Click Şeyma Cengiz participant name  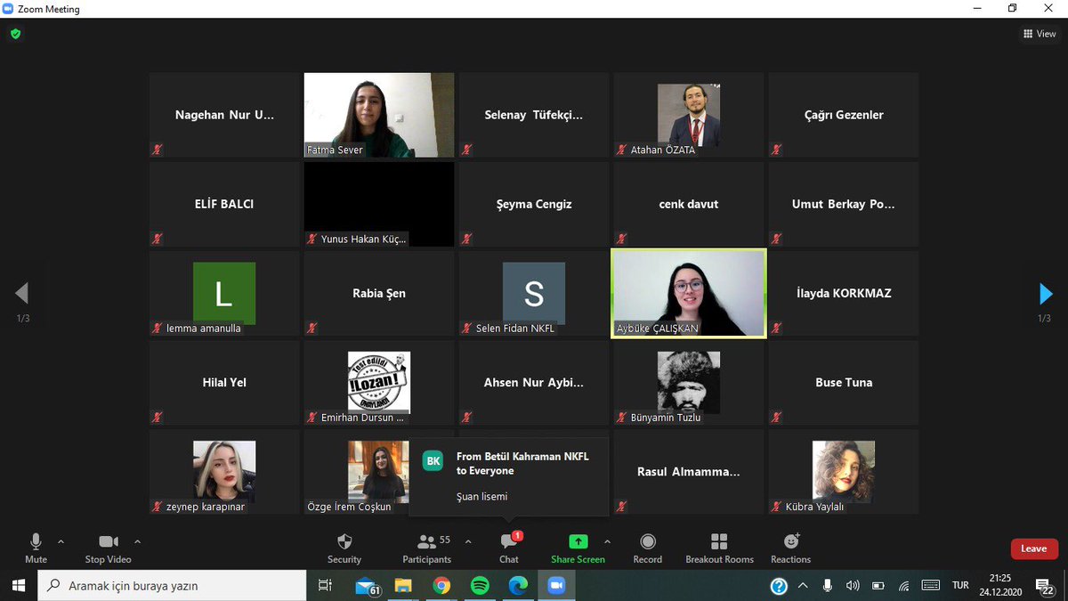534,204
